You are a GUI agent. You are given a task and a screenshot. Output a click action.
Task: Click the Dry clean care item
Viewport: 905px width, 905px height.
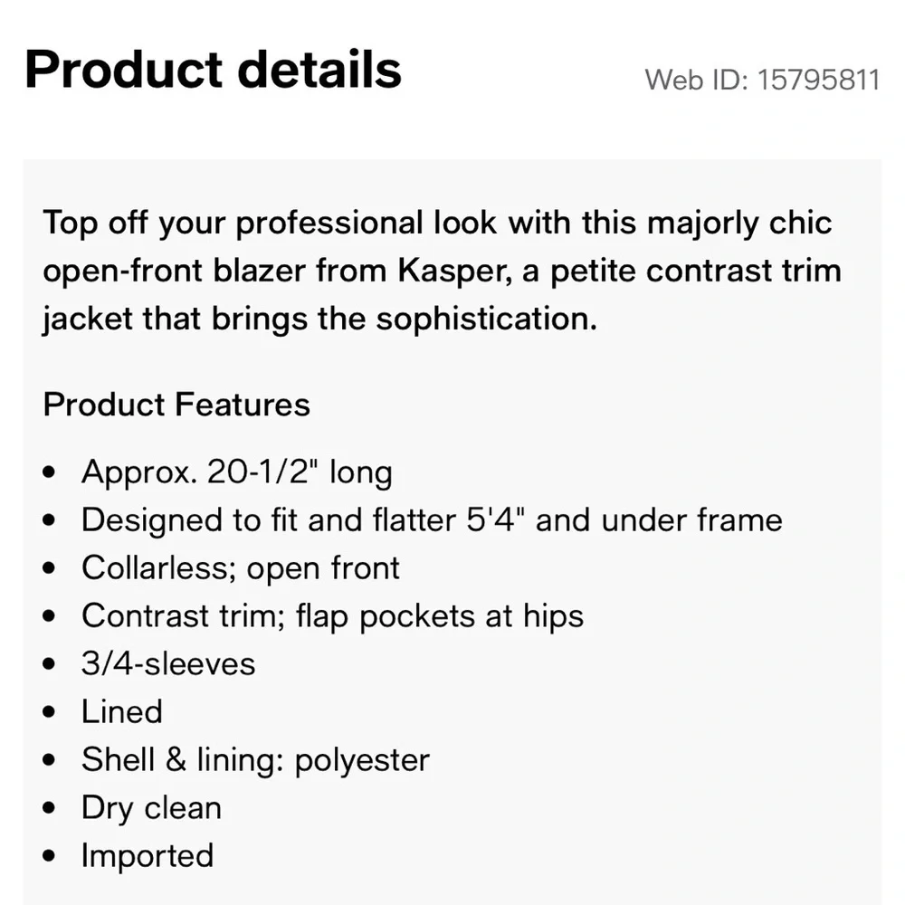pyautogui.click(x=151, y=807)
